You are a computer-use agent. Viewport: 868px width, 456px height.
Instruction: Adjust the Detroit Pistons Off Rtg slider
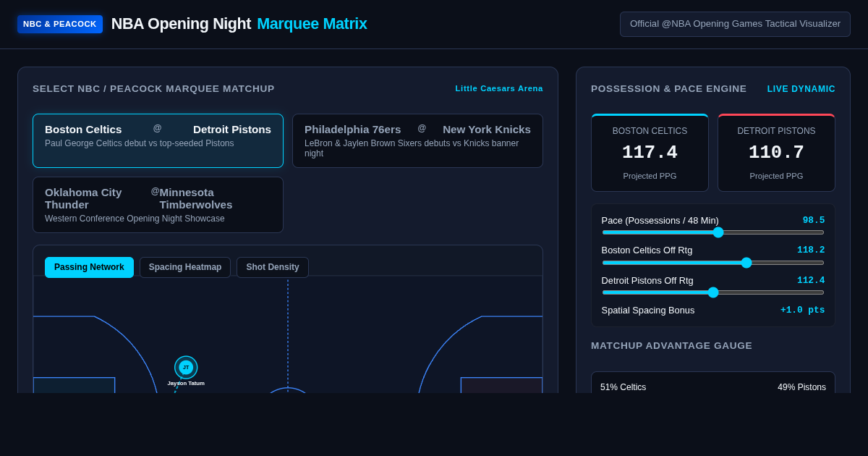(x=713, y=292)
